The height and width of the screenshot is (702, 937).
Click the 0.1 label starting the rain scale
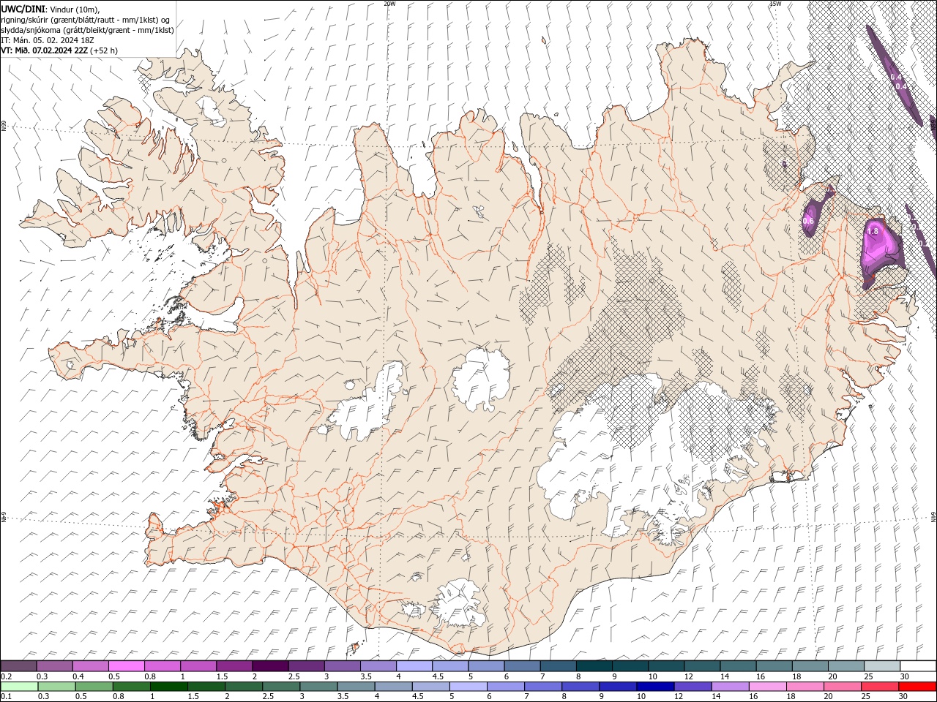coord(6,697)
